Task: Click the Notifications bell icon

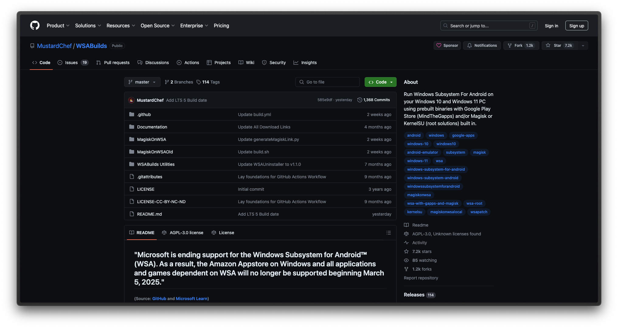Action: click(470, 46)
